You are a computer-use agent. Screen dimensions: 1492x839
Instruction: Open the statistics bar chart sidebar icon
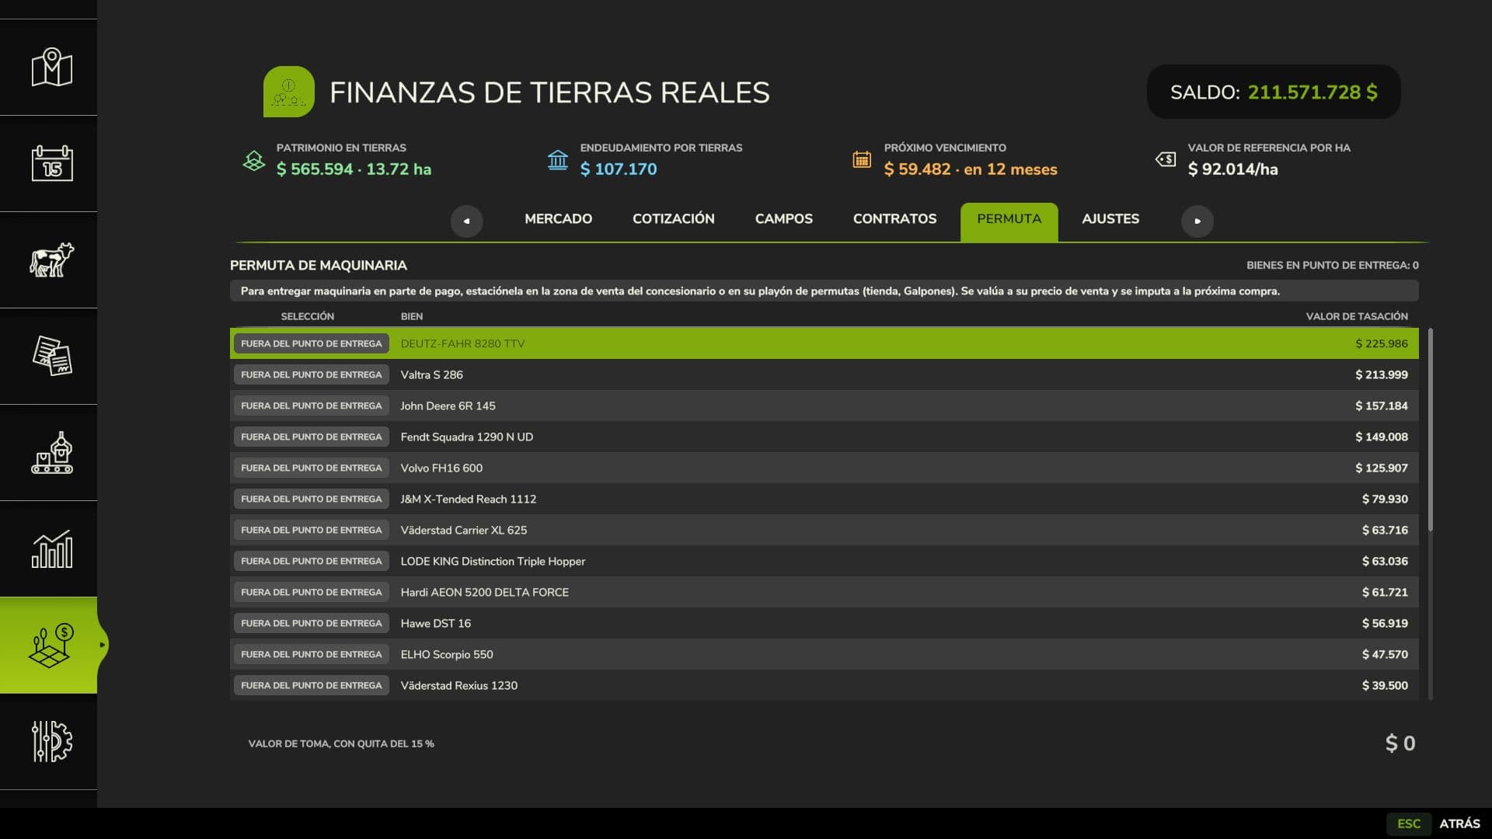51,548
